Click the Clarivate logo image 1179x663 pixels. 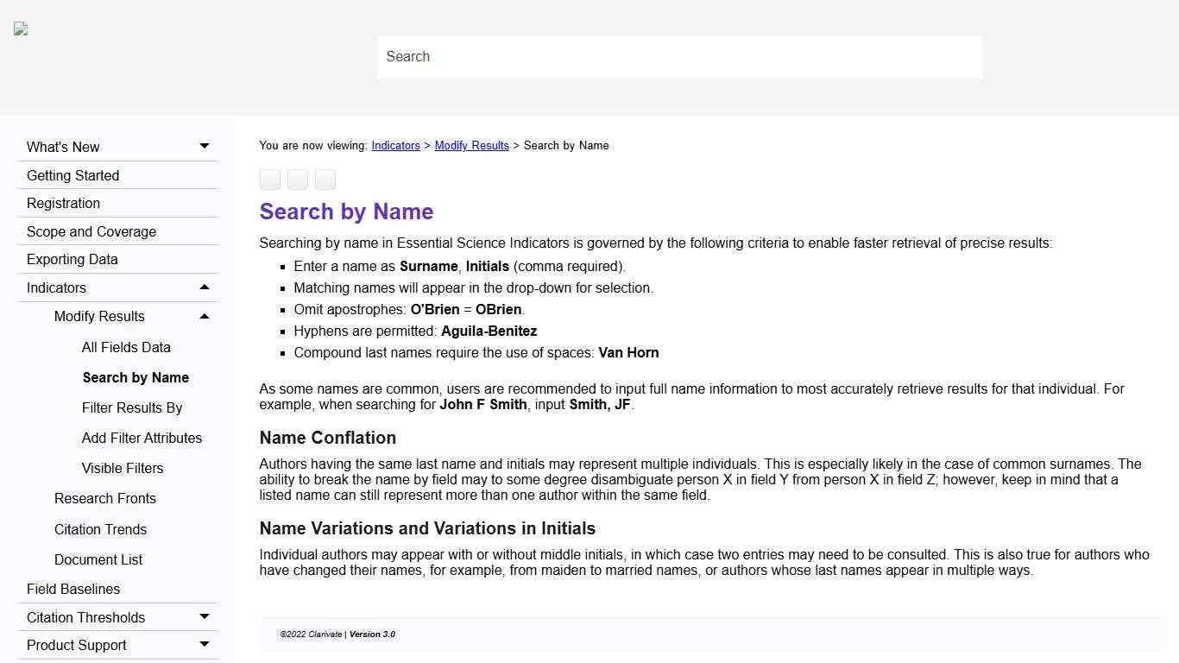(x=19, y=28)
